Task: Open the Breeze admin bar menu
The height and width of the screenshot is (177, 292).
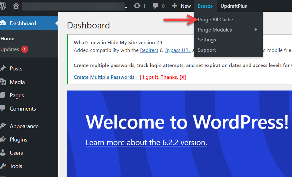Action: click(205, 6)
